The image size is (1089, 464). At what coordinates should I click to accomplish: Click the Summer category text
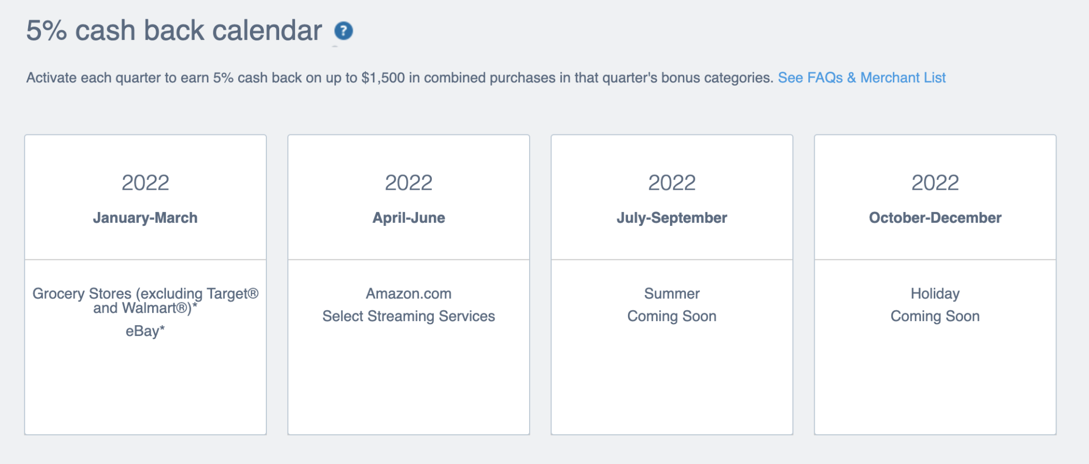pos(672,293)
